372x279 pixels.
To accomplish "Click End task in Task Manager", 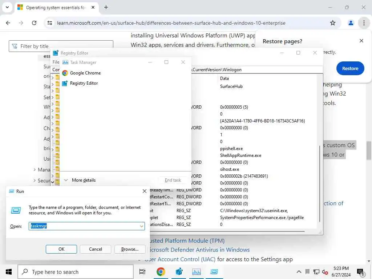I will tap(173, 180).
